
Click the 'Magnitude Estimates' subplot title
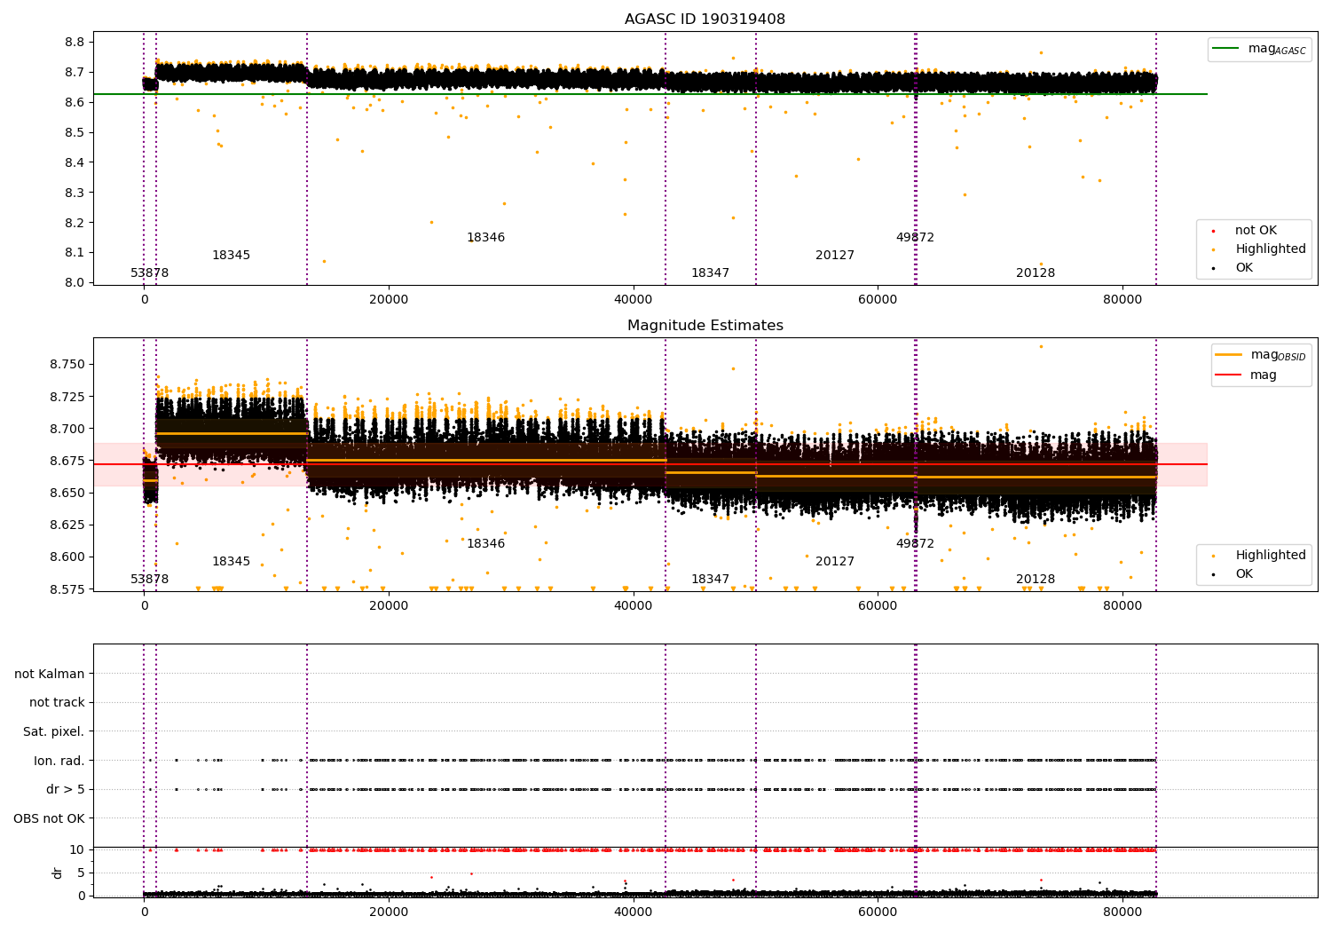pos(705,326)
